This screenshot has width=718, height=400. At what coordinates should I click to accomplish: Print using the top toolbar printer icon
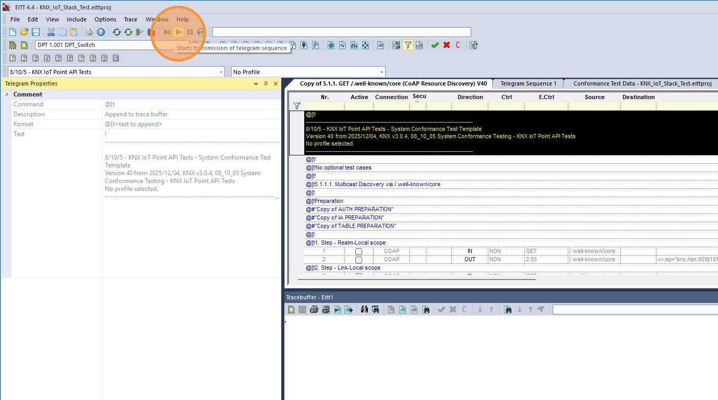pyautogui.click(x=89, y=32)
